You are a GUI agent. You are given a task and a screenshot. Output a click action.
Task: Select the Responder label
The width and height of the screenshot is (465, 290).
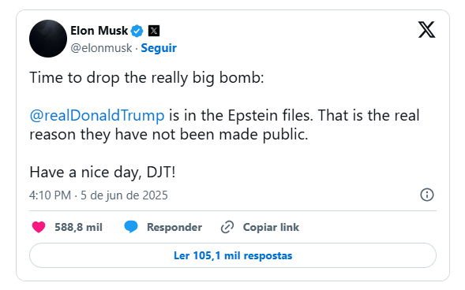click(x=174, y=227)
